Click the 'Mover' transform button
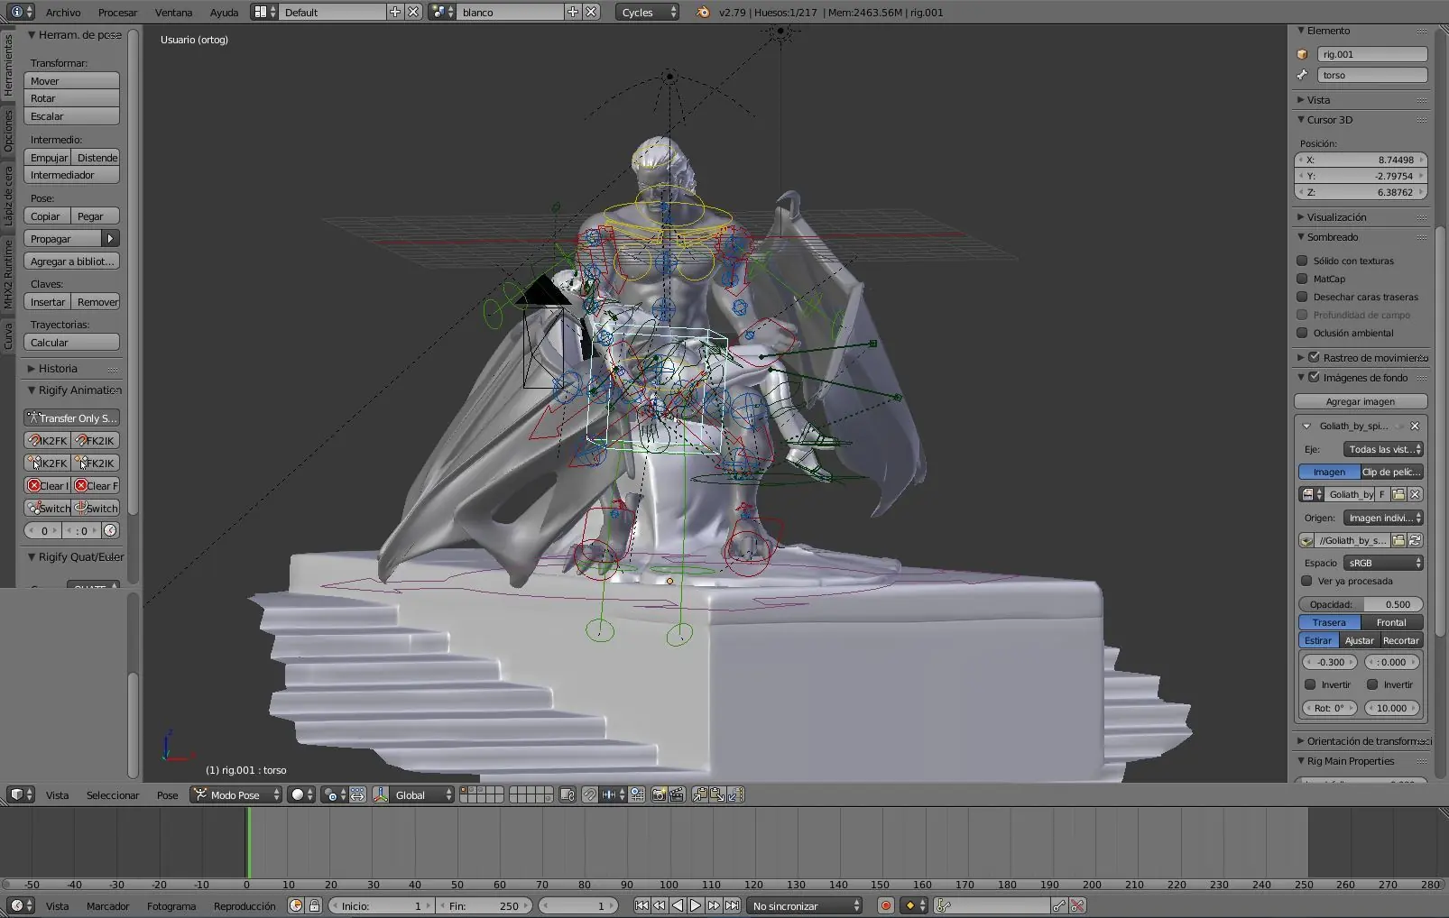The height and width of the screenshot is (918, 1449). [x=71, y=80]
